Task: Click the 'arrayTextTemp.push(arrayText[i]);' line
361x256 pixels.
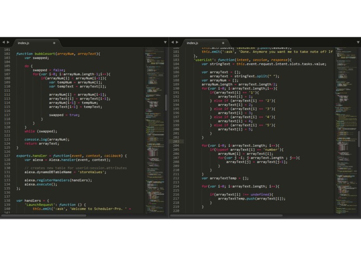Action: click(251, 198)
